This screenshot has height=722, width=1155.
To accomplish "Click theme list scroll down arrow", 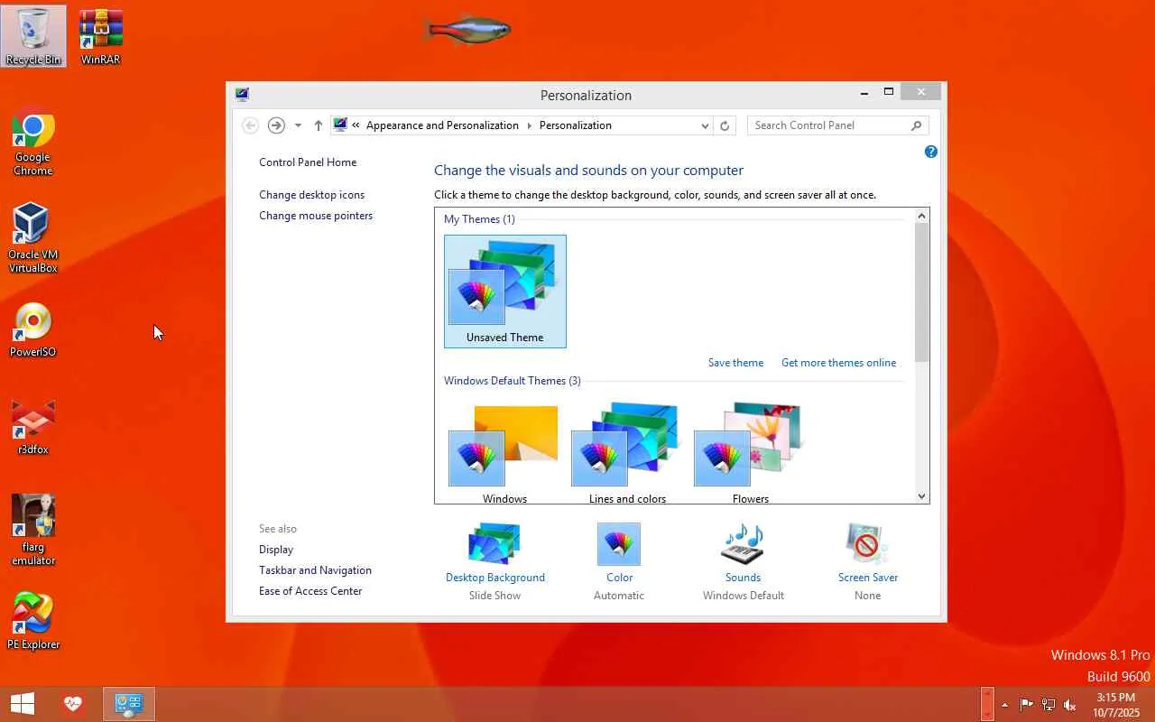I will click(x=921, y=495).
